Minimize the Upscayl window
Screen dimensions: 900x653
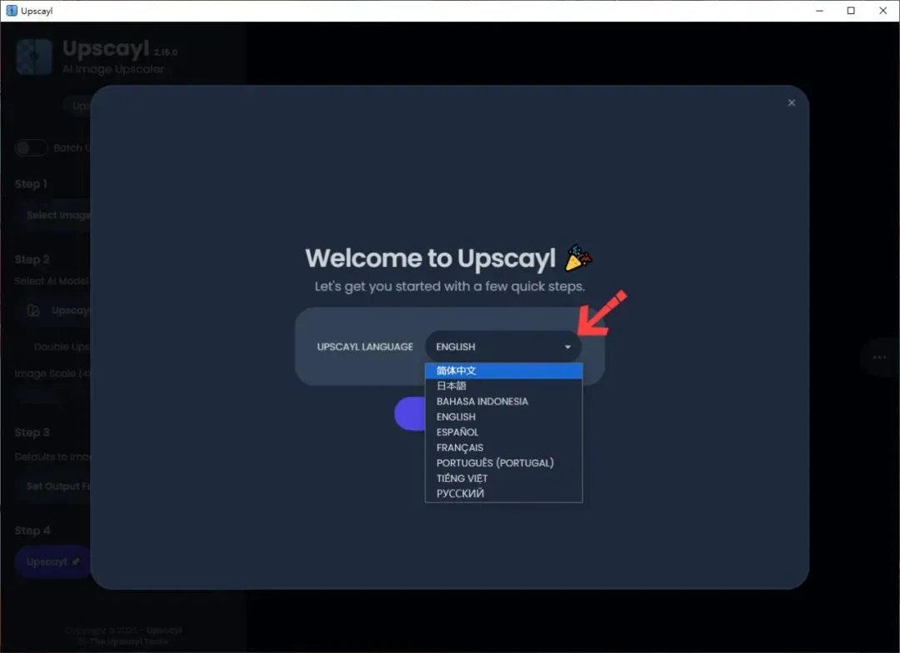click(x=820, y=10)
